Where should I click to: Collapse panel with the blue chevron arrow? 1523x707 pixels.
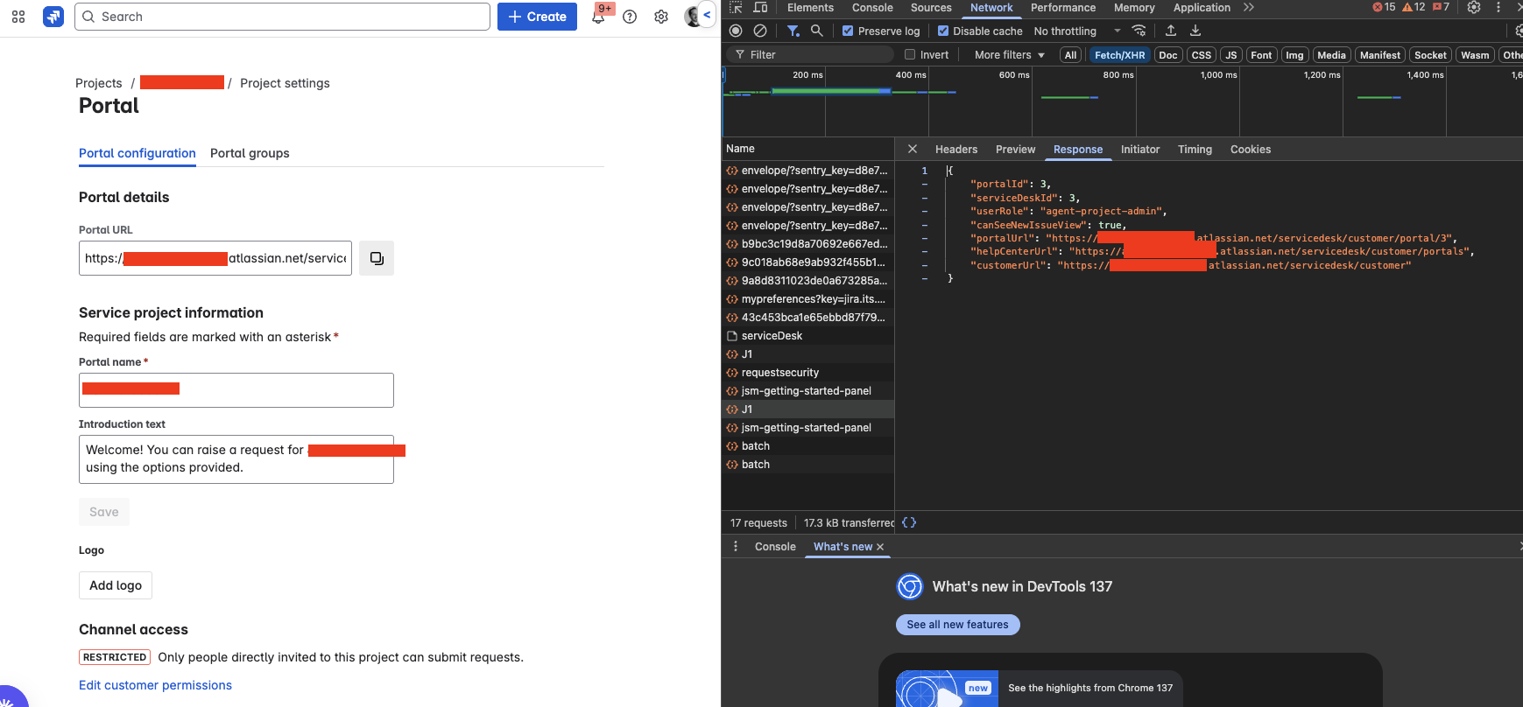coord(707,15)
